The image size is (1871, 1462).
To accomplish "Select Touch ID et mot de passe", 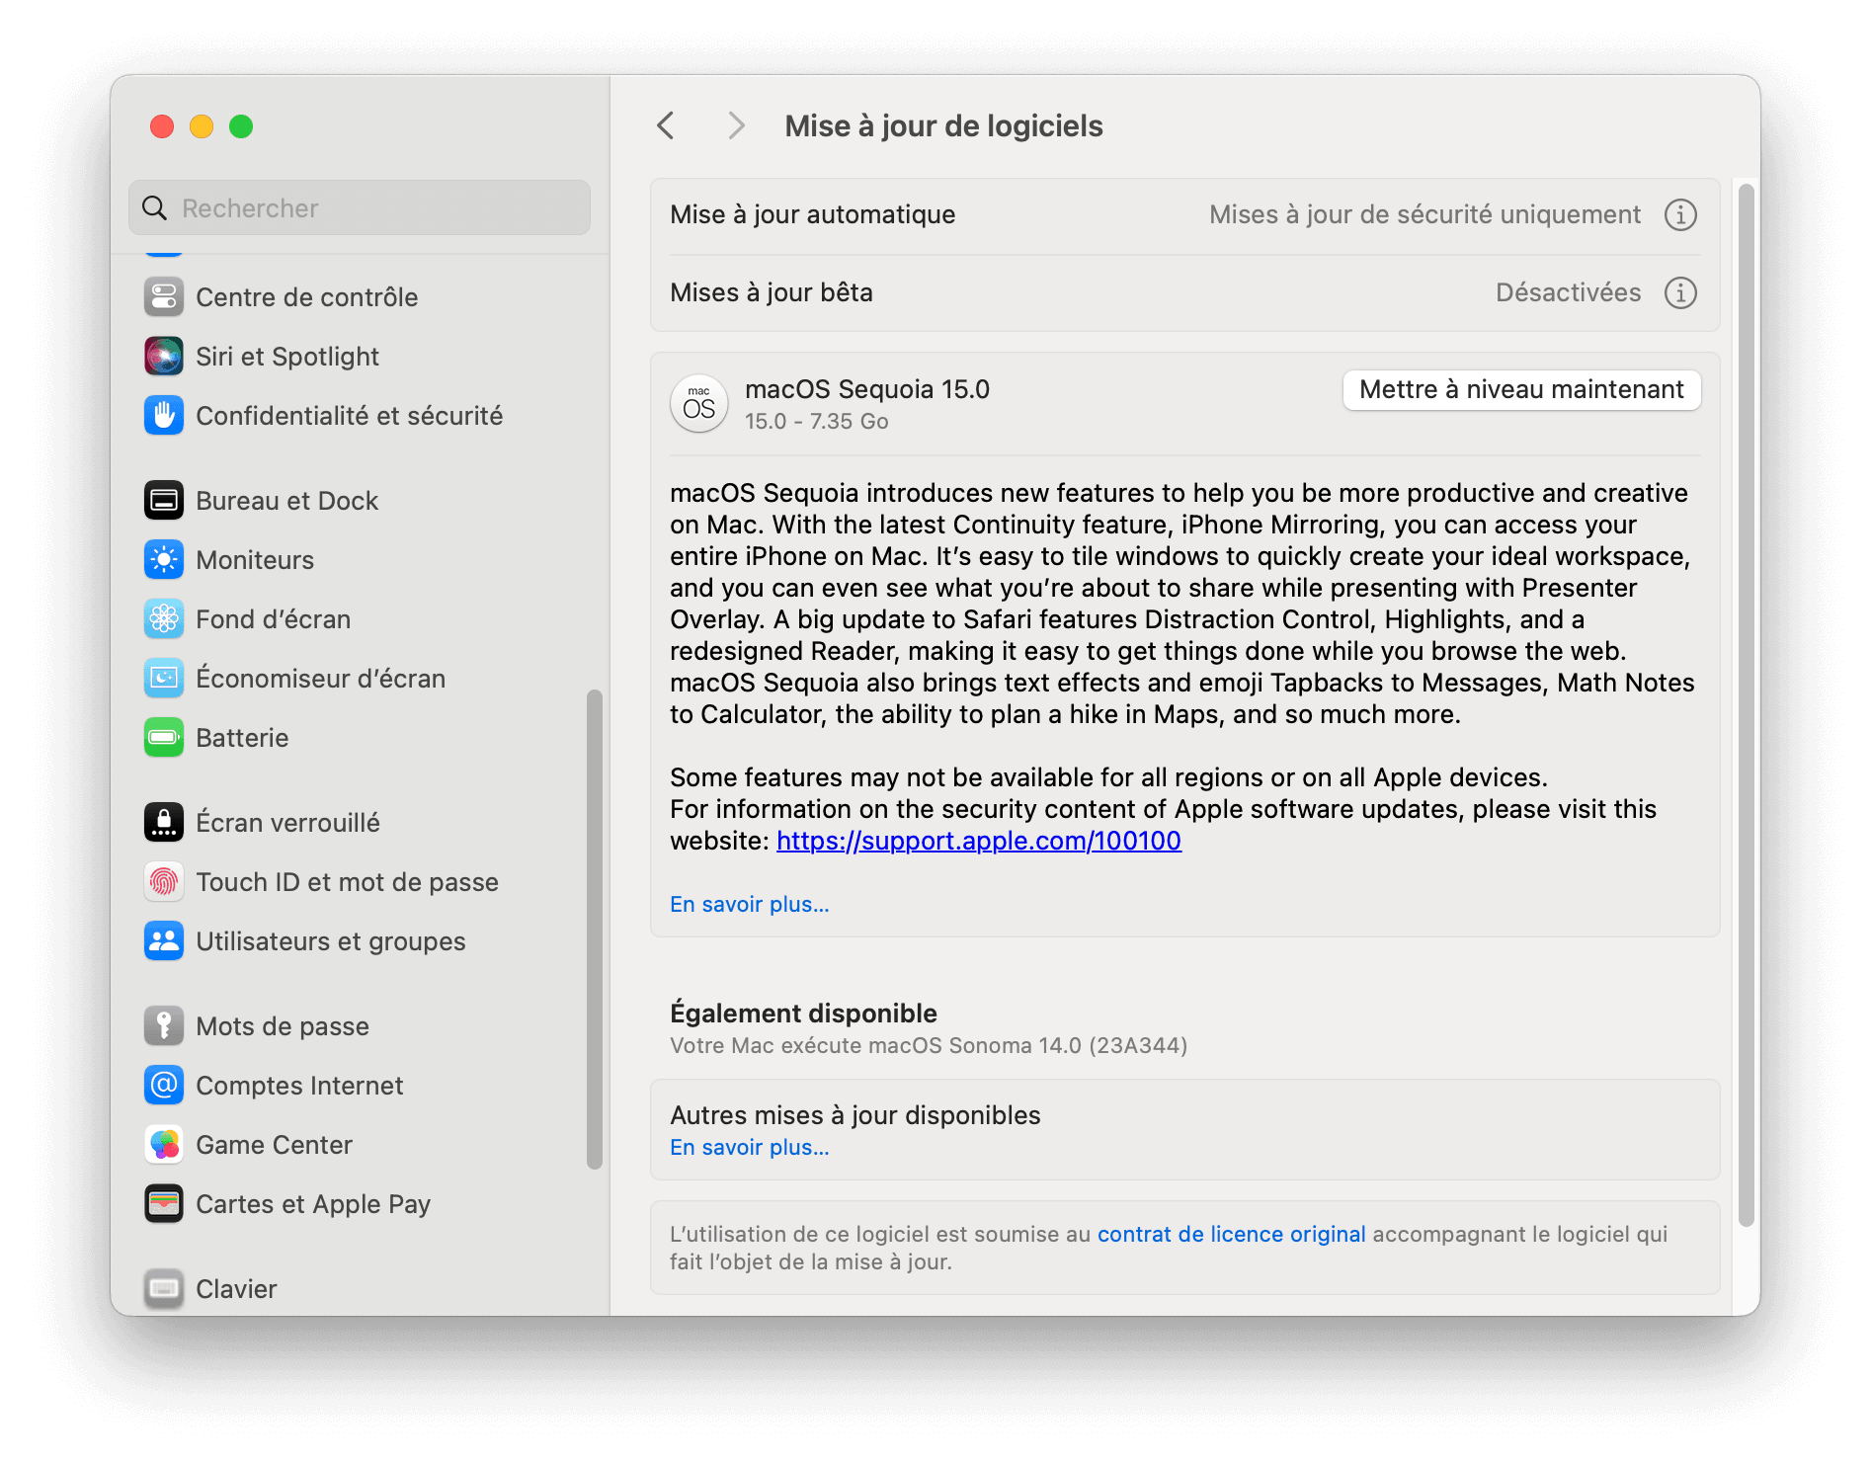I will [x=360, y=882].
